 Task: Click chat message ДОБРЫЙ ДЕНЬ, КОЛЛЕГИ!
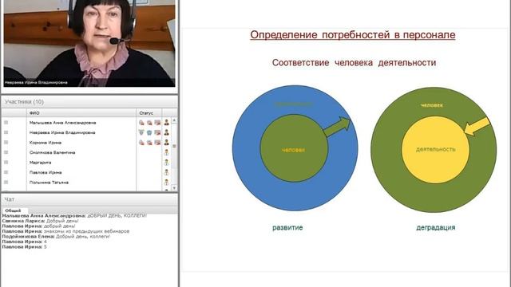117,215
